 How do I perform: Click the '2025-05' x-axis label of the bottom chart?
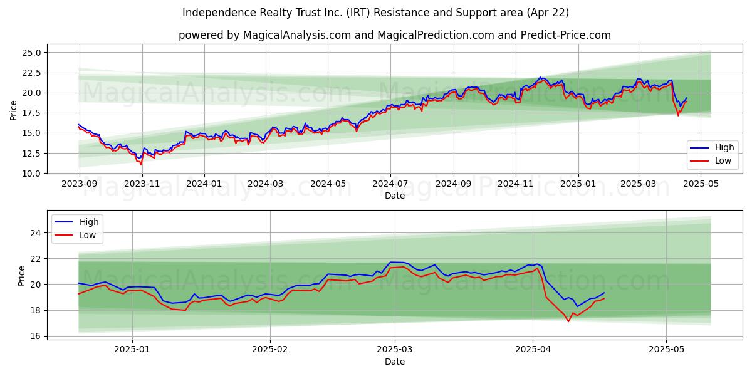click(666, 350)
